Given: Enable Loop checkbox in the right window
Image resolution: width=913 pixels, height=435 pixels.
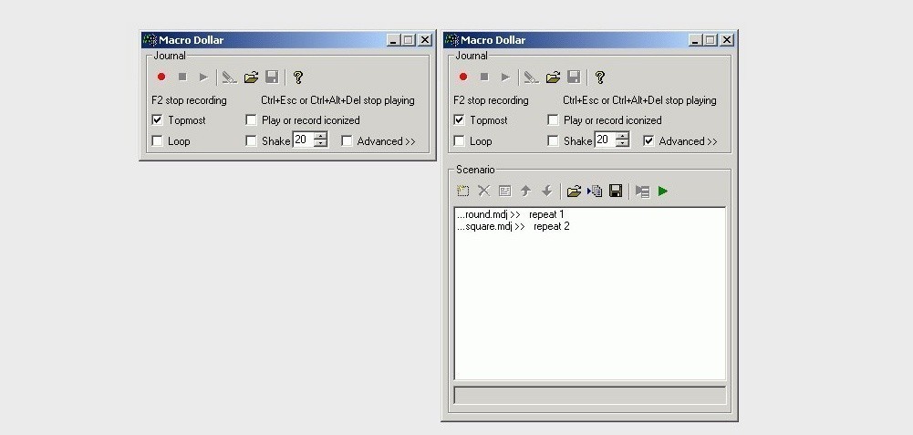Looking at the screenshot, I should 459,141.
